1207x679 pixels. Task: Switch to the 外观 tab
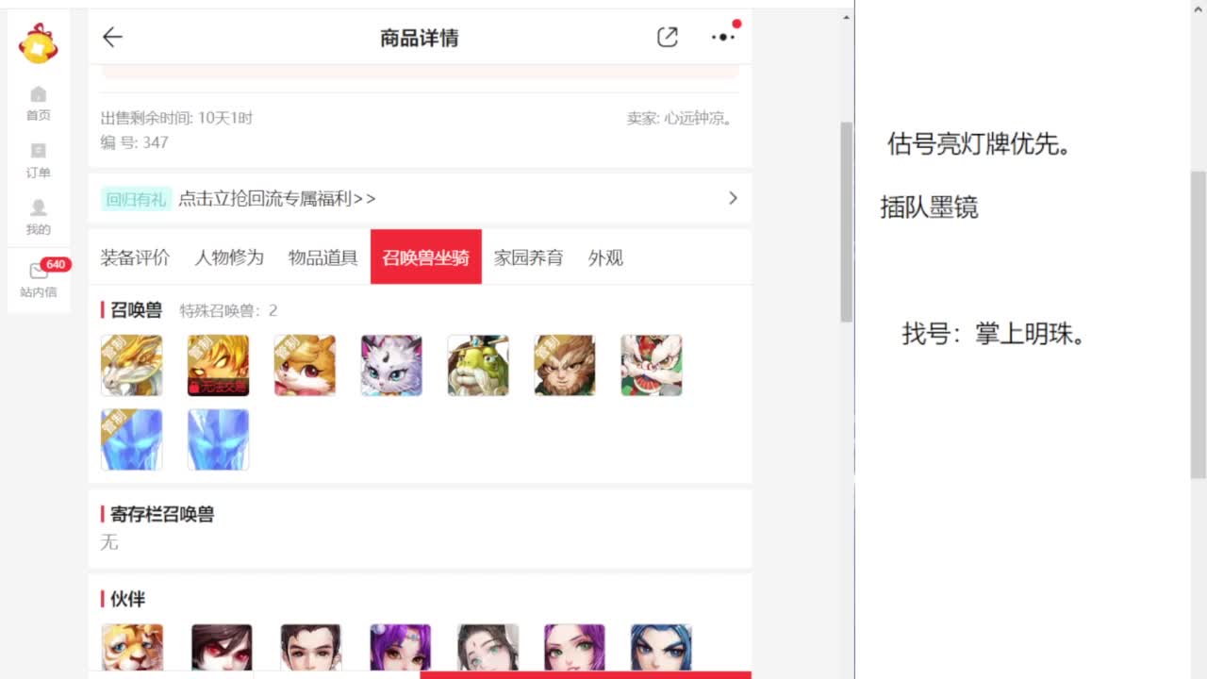tap(605, 257)
